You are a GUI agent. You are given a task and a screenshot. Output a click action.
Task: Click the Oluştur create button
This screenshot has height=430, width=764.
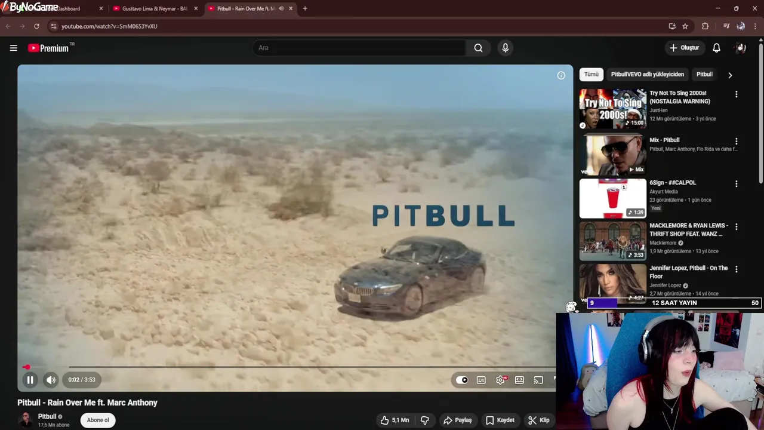[684, 48]
